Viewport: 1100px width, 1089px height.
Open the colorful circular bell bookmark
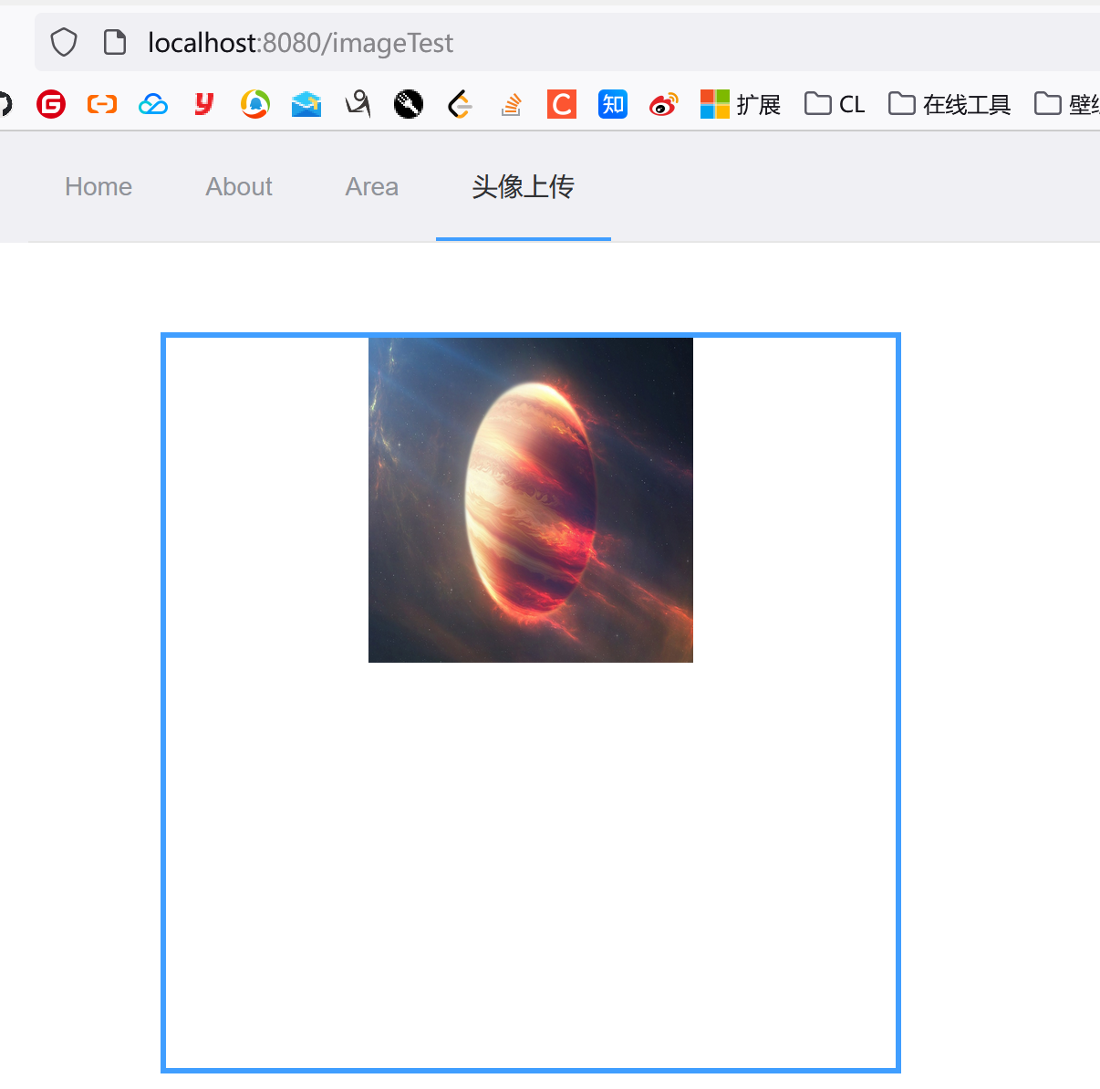(x=255, y=104)
